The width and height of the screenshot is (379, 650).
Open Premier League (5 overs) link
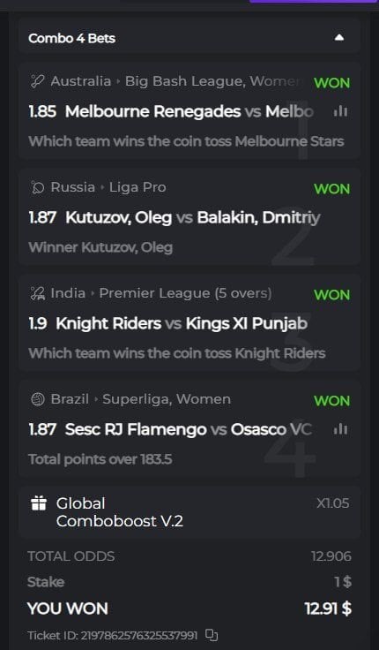185,293
